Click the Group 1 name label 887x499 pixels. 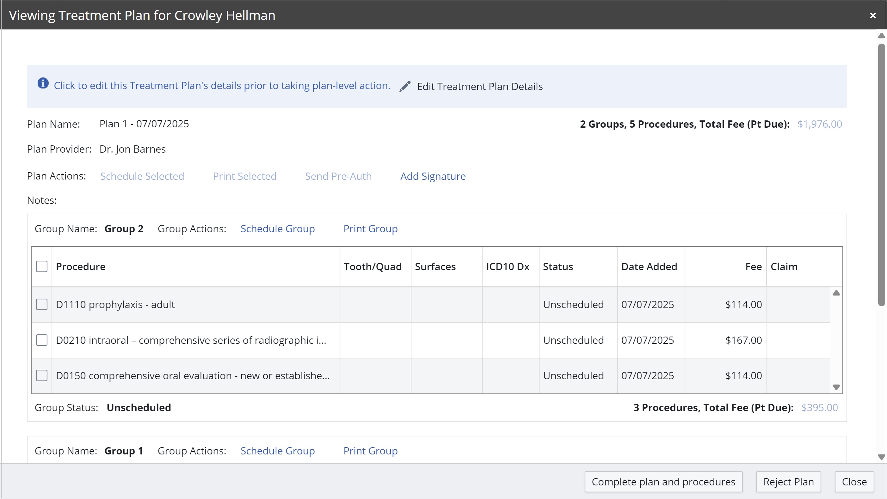click(124, 451)
